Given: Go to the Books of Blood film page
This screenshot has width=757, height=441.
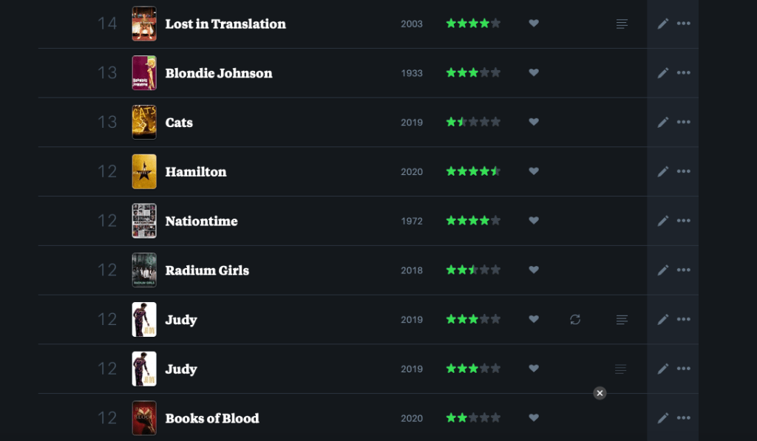Looking at the screenshot, I should 212,418.
